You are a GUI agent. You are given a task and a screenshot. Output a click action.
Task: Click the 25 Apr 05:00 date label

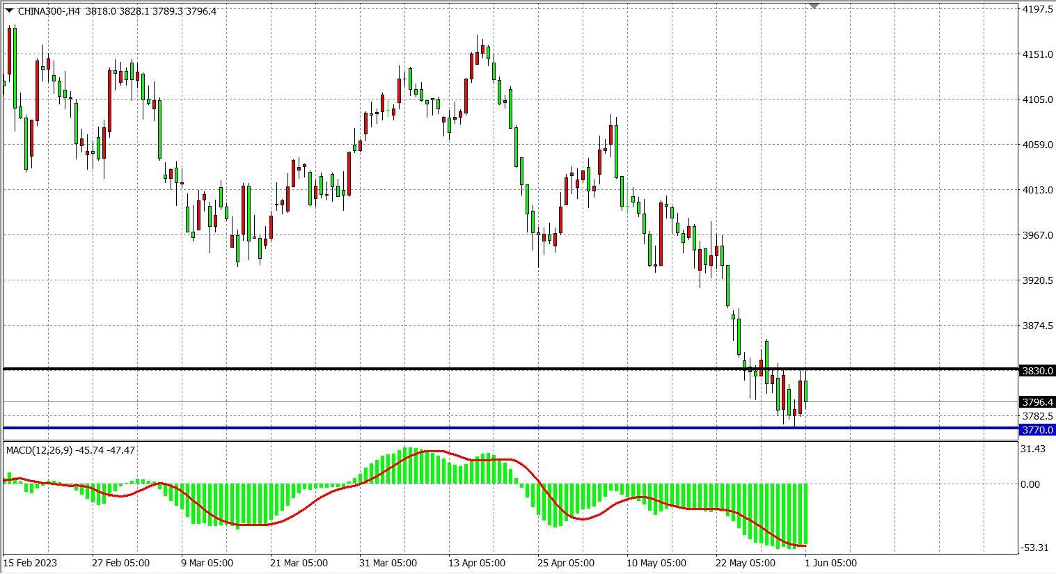(x=566, y=563)
